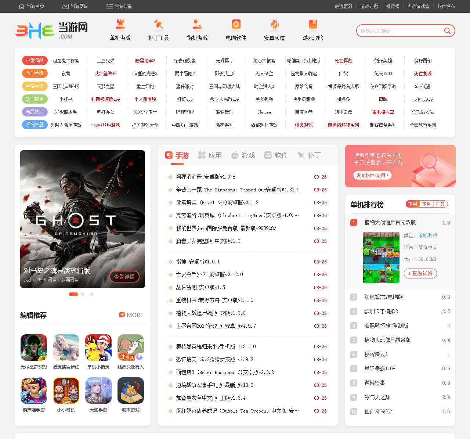Switch to second carousel slide dot

click(83, 294)
